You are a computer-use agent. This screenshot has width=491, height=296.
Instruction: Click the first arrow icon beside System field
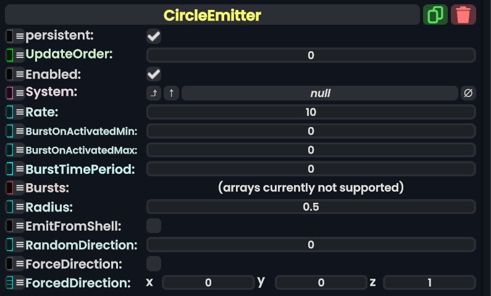tap(154, 93)
